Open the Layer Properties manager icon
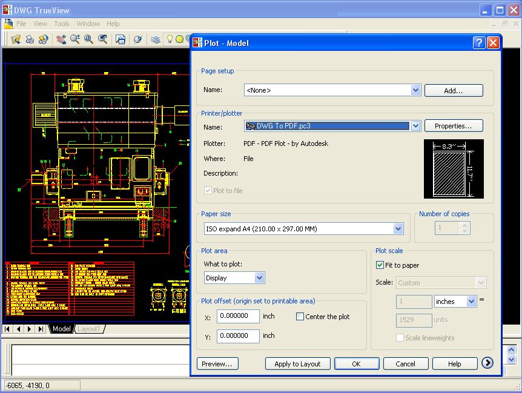Image resolution: width=522 pixels, height=393 pixels. point(155,39)
